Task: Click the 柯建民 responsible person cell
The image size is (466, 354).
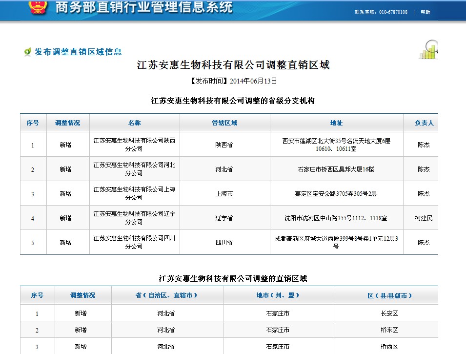Action: [x=424, y=218]
